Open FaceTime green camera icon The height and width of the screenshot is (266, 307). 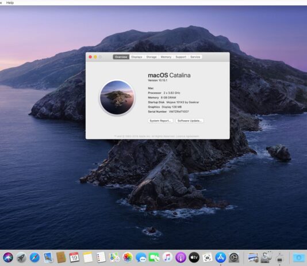point(154,257)
